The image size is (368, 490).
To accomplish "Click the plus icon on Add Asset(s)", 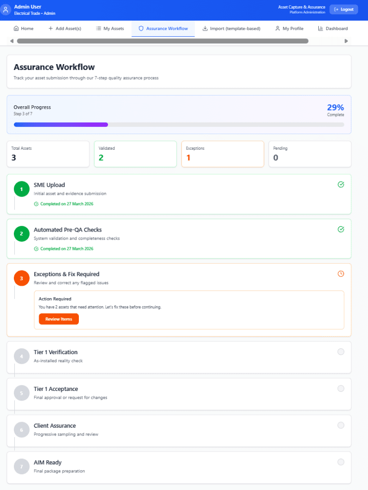I will (x=51, y=28).
